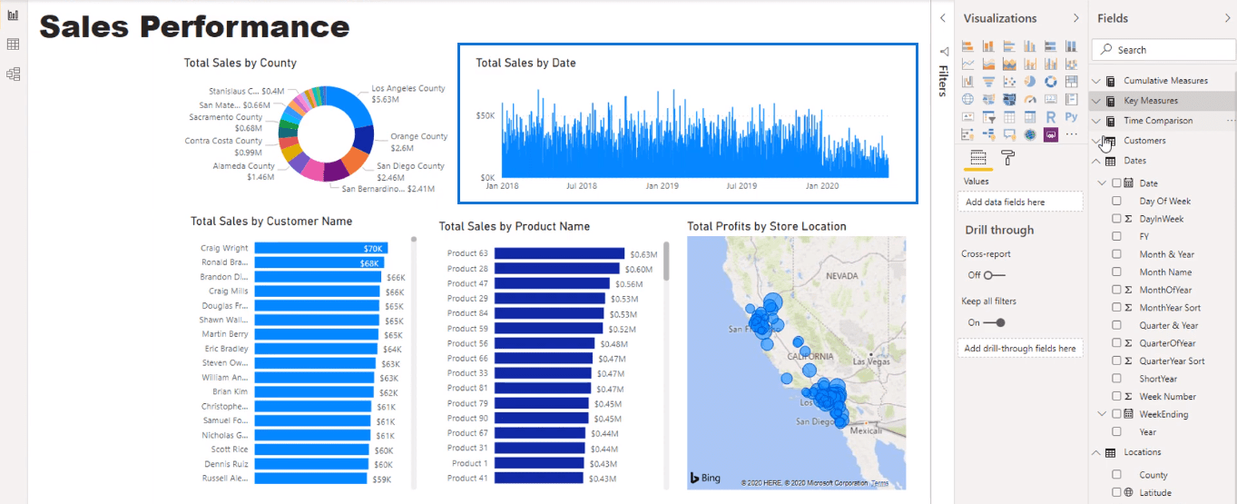Switch to the Data view icon
Viewport: 1237px width, 504px height.
(x=13, y=44)
